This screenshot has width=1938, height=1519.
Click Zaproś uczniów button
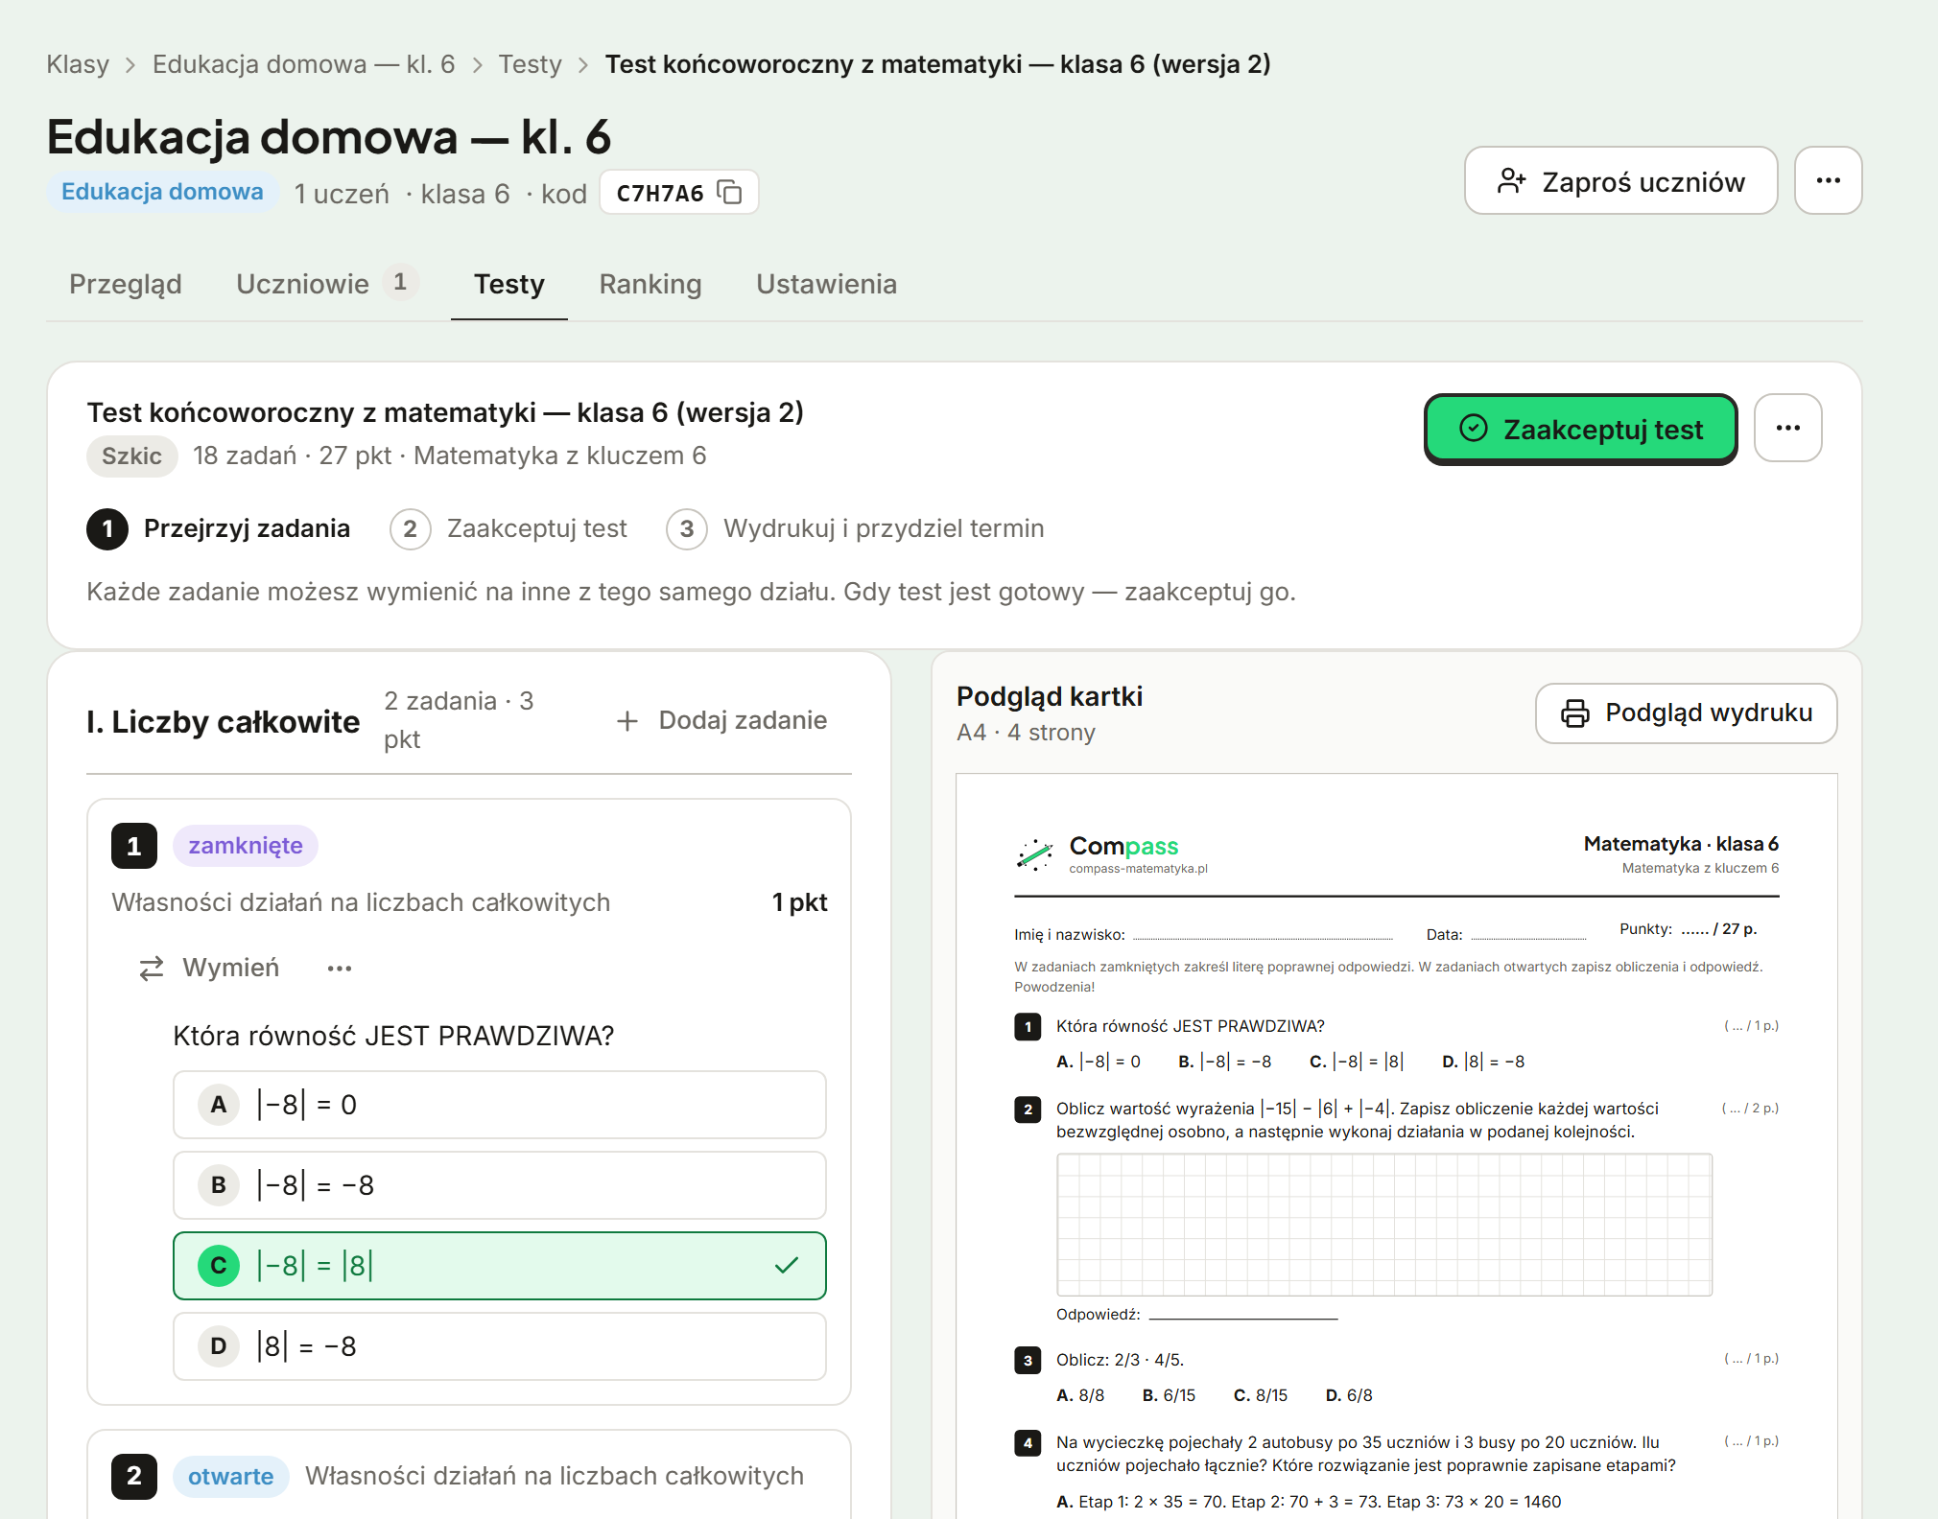tap(1620, 180)
